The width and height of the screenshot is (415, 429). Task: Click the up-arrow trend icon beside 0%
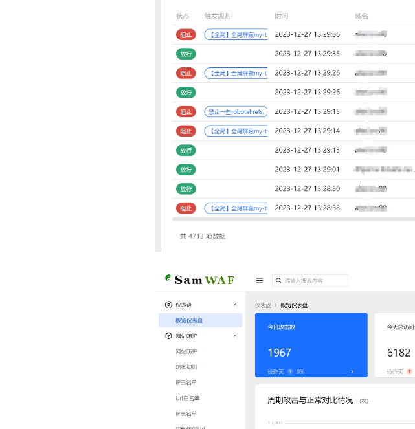[290, 371]
